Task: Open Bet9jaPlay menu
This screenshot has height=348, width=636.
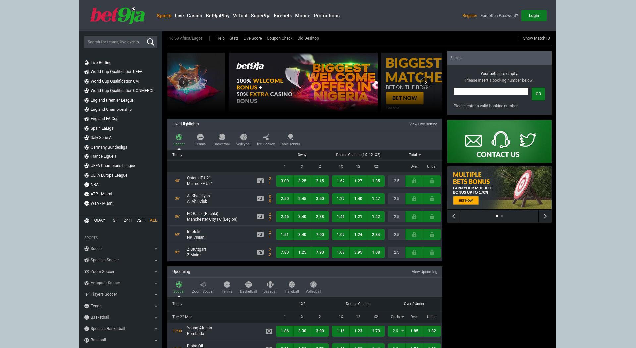Action: [218, 16]
